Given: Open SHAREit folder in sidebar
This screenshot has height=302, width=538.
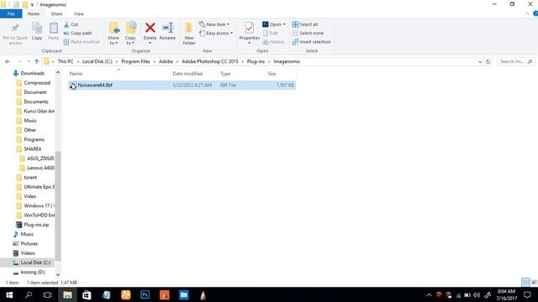Looking at the screenshot, I should (x=33, y=149).
